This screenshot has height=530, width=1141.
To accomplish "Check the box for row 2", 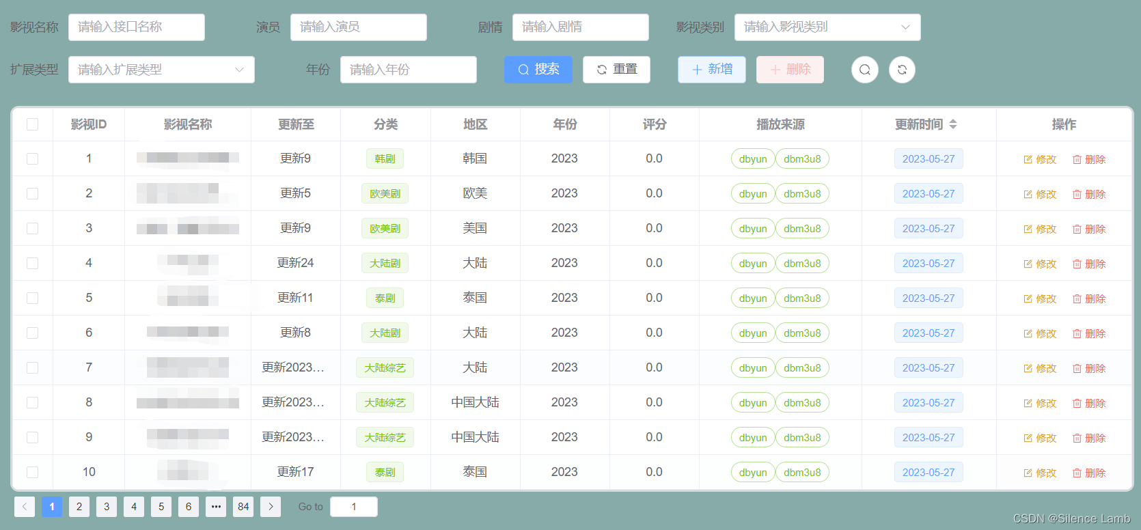I will 32,193.
